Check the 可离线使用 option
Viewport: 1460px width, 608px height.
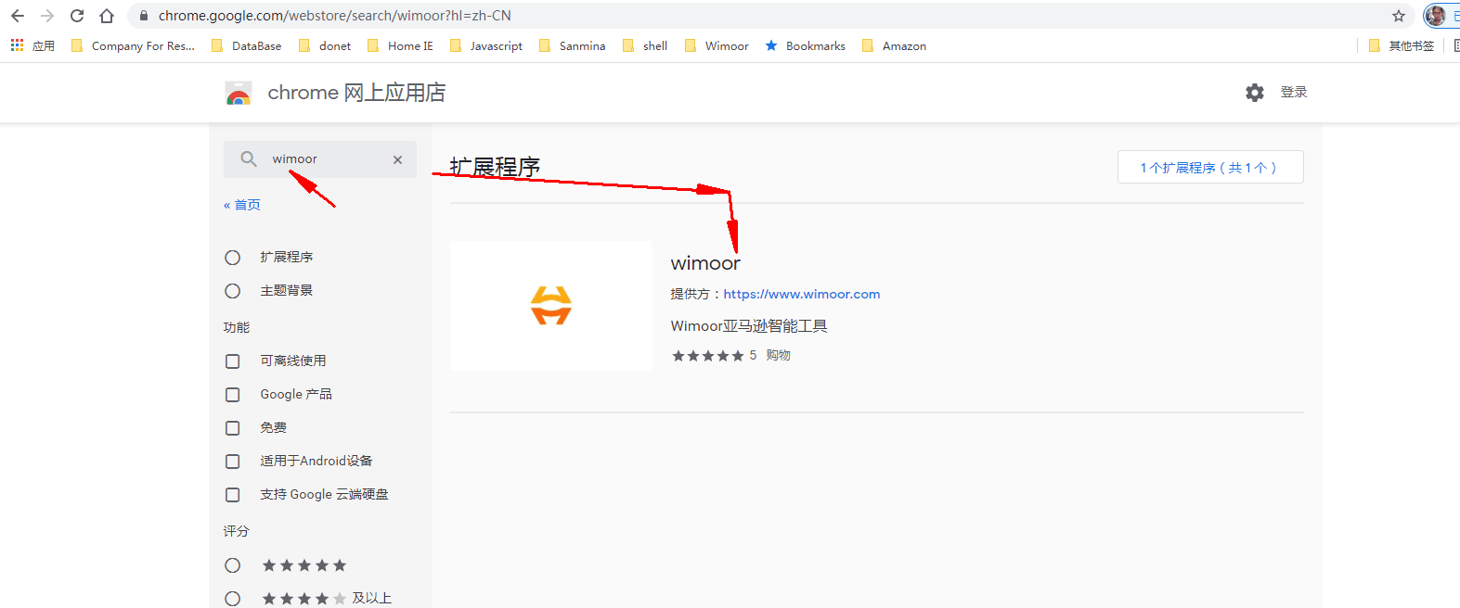233,361
